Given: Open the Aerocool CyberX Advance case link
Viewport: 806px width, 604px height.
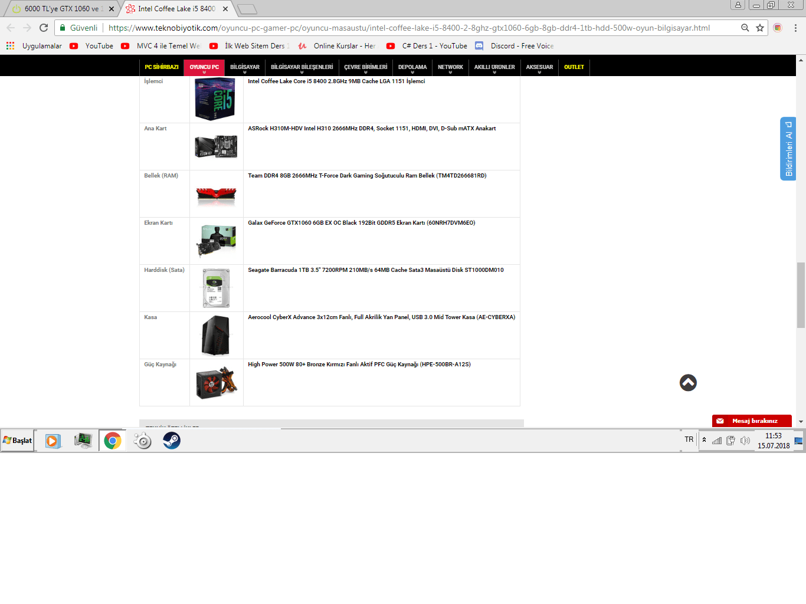Looking at the screenshot, I should (381, 317).
